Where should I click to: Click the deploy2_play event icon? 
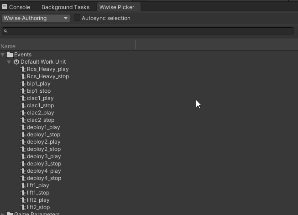(23, 142)
